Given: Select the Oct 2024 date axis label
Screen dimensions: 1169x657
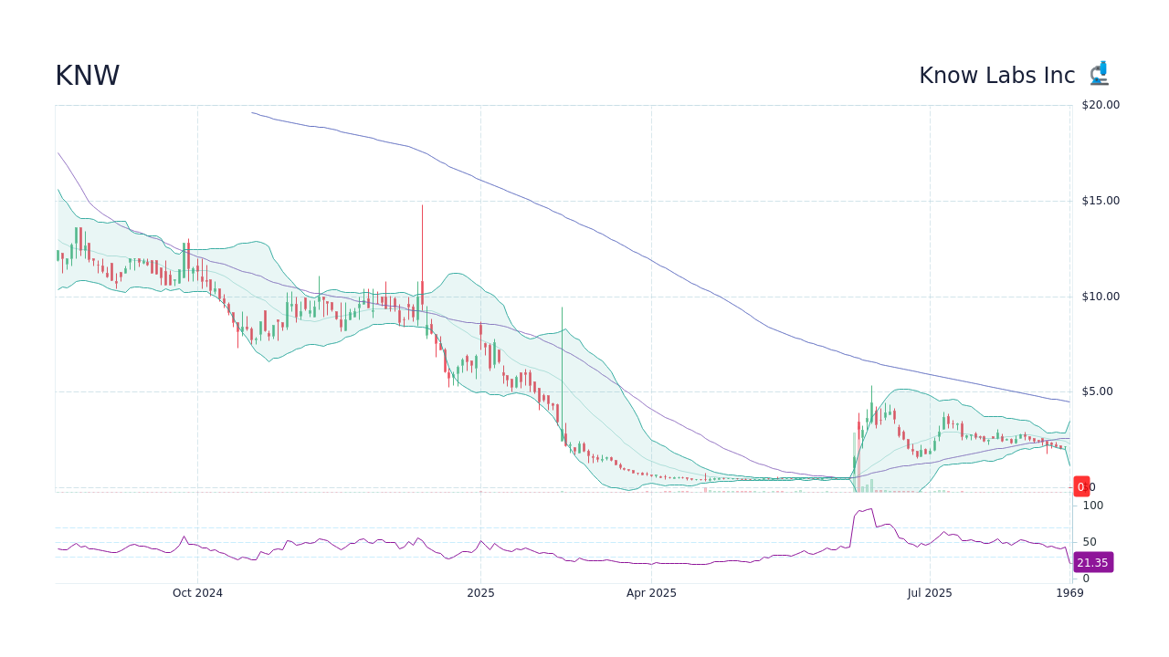Looking at the screenshot, I should (197, 592).
